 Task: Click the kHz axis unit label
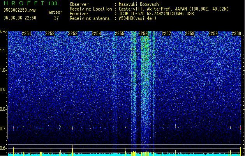[4, 32]
